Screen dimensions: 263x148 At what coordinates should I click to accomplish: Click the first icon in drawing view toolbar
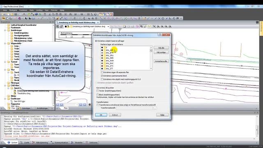tap(58, 26)
